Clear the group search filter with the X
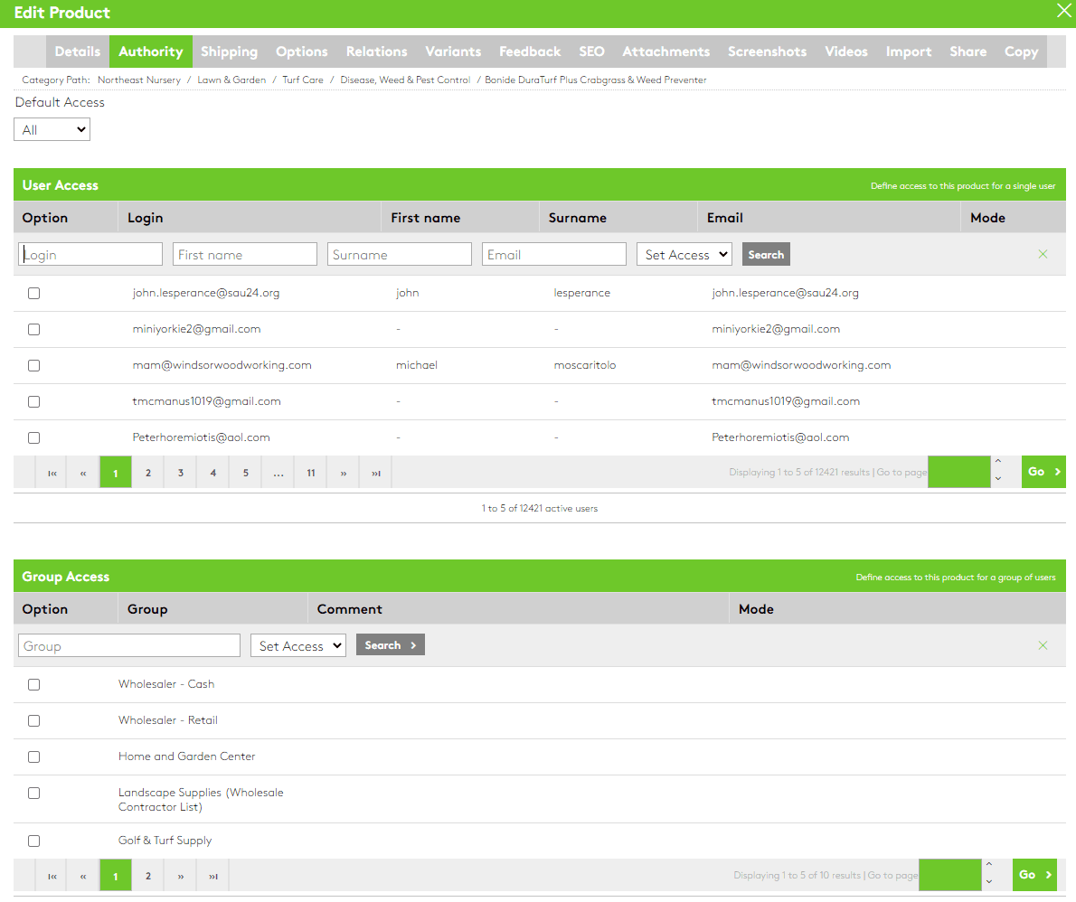The image size is (1076, 902). click(1043, 644)
